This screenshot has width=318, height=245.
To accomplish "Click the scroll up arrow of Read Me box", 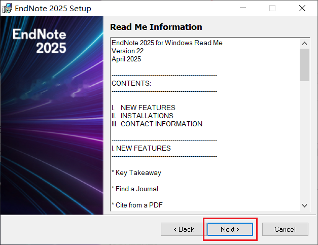I will tap(304, 44).
